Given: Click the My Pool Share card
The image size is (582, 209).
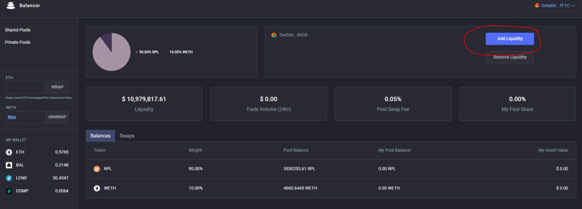Looking at the screenshot, I should click(x=517, y=104).
